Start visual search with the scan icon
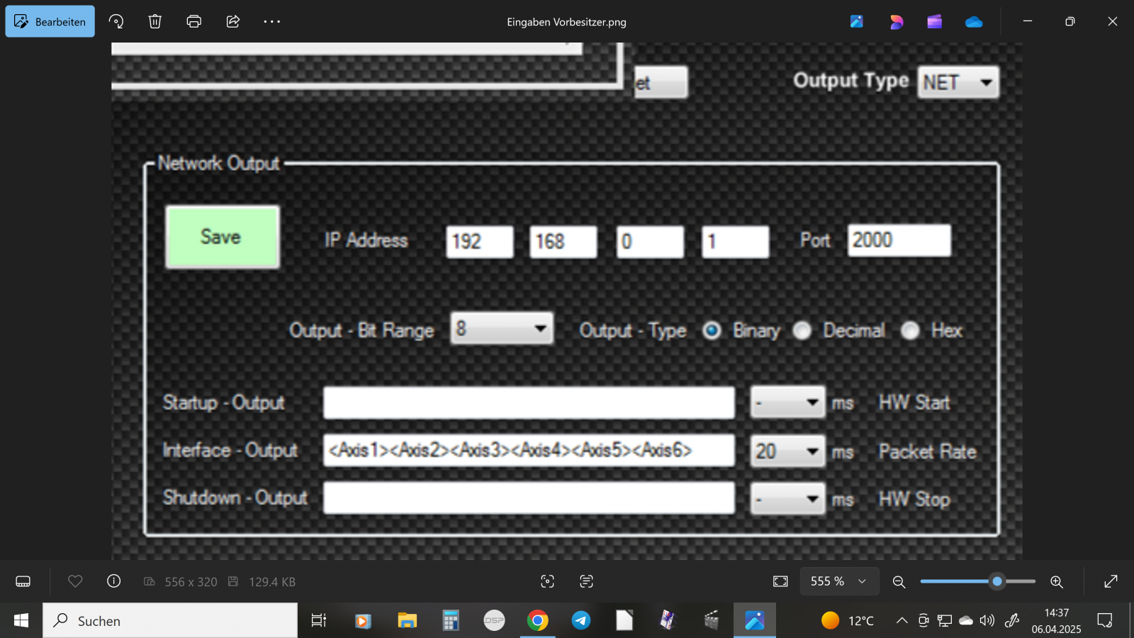1134x638 pixels. tap(547, 581)
